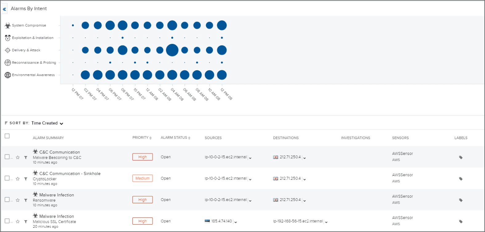This screenshot has width=485, height=232.
Task: Click the Sensors column header
Action: pos(400,138)
